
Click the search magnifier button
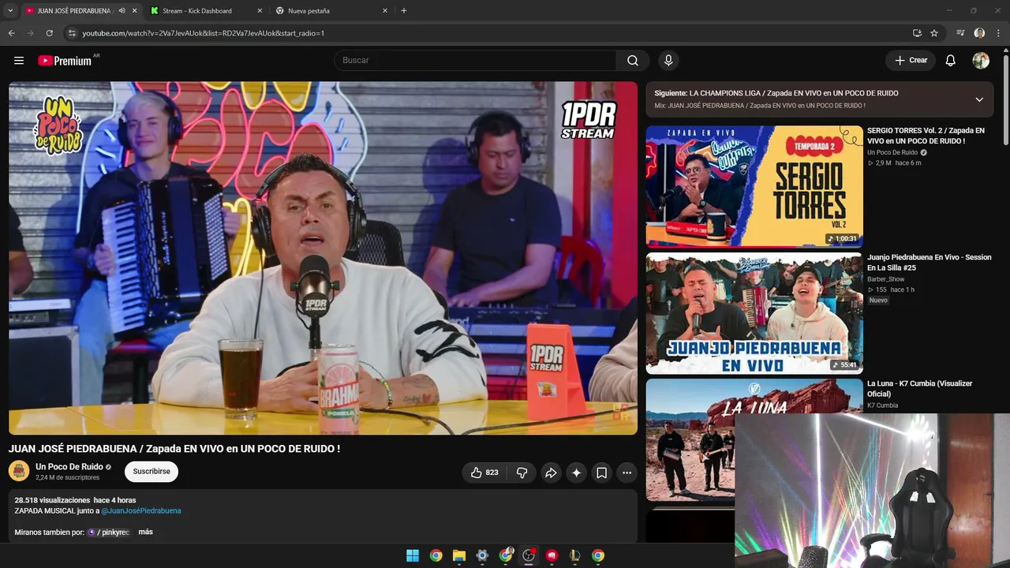point(633,61)
